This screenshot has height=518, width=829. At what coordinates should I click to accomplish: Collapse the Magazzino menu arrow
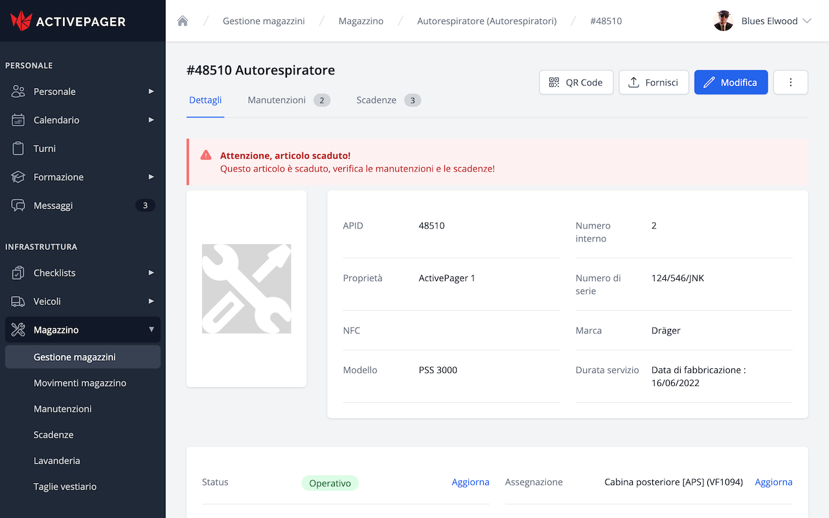coord(151,330)
